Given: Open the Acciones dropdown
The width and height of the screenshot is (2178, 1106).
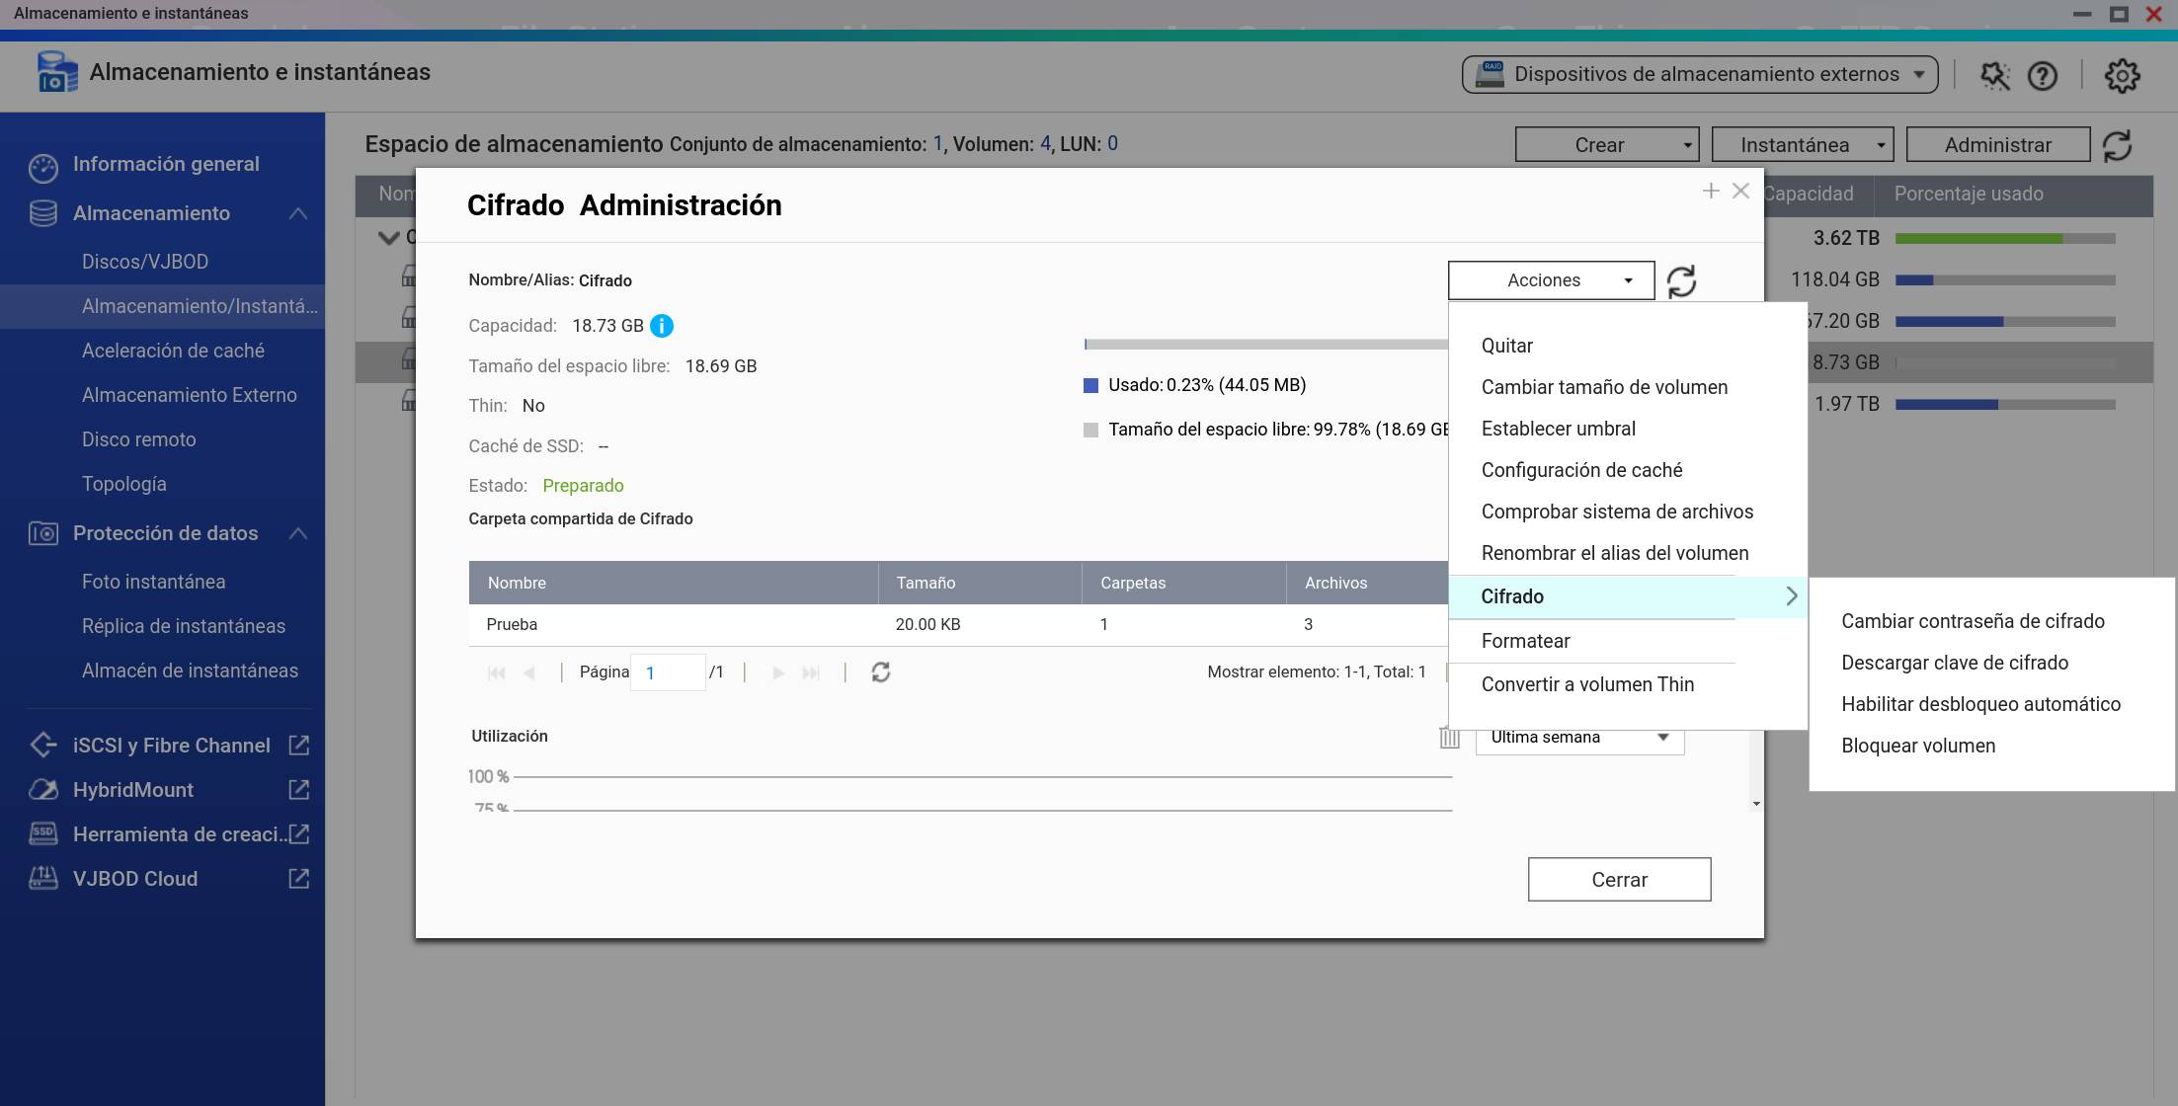Looking at the screenshot, I should pos(1551,280).
